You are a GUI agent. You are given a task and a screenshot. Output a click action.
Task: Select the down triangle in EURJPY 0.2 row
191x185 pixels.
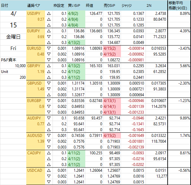pos(49,36)
